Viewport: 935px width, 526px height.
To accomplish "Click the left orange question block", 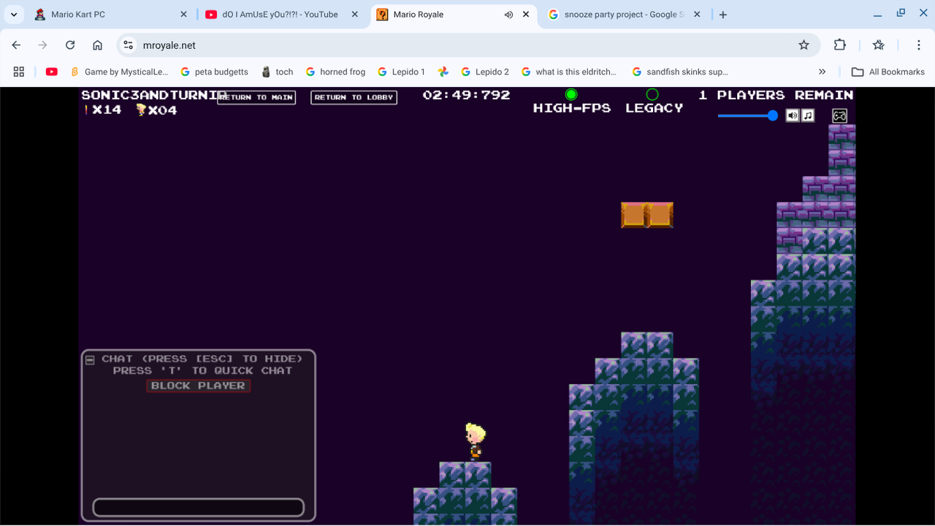I will click(634, 215).
